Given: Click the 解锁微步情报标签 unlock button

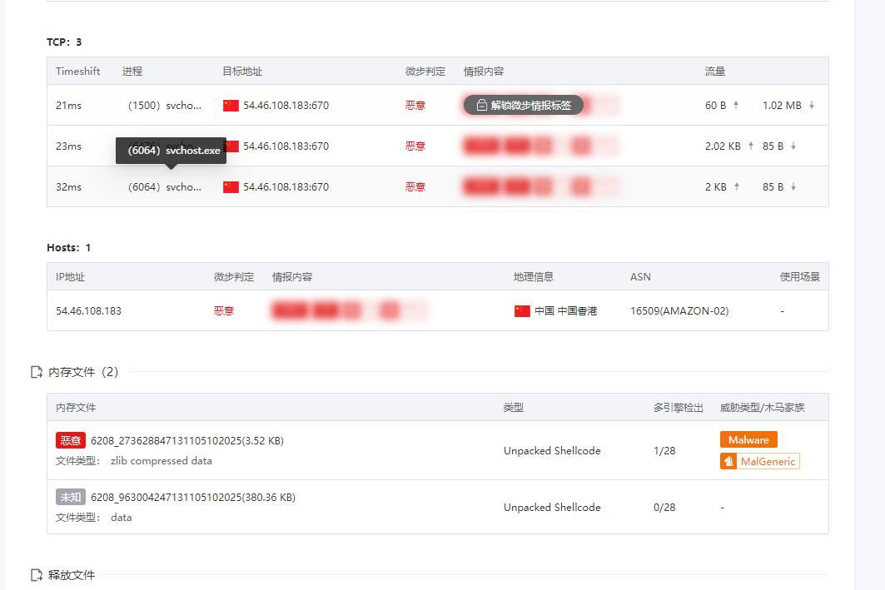Looking at the screenshot, I should coord(523,106).
